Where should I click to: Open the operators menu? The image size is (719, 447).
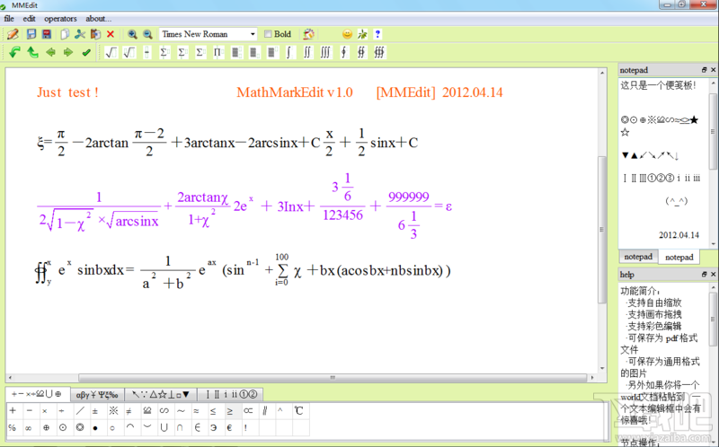tap(60, 18)
